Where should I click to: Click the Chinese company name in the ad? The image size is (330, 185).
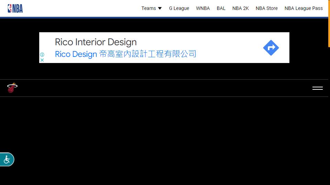[148, 54]
